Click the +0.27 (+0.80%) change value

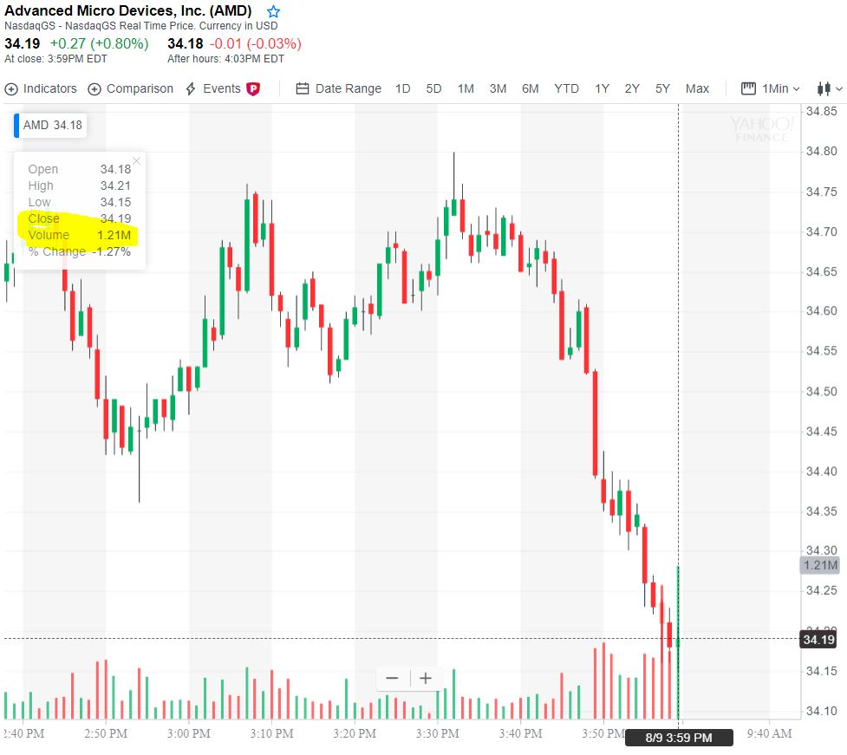99,43
